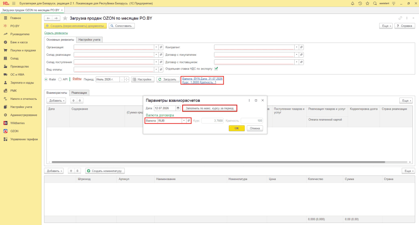Image resolution: width=419 pixels, height=225 pixels.
Task: Open the Справка help button
Action: point(405,26)
